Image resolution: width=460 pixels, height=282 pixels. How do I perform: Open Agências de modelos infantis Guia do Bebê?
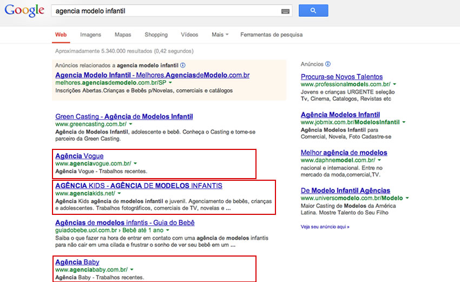124,222
